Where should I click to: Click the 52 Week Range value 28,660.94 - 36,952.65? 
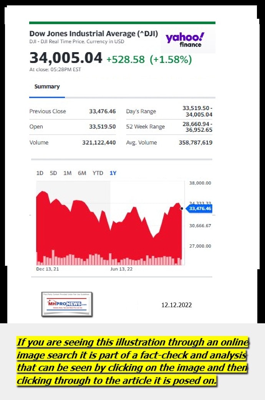coord(197,127)
